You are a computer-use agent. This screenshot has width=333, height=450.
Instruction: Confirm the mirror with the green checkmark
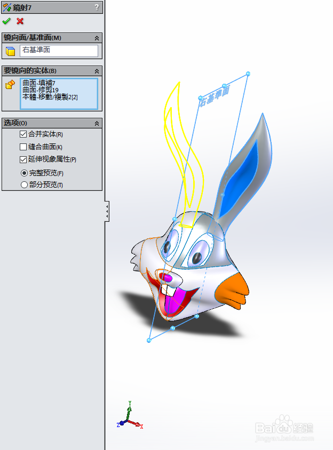point(6,21)
